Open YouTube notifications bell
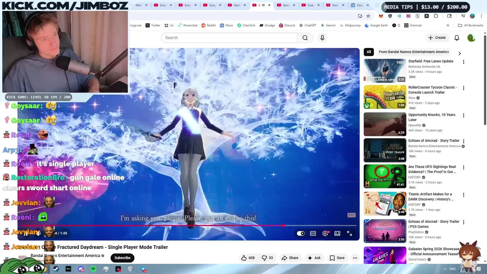 click(x=457, y=38)
